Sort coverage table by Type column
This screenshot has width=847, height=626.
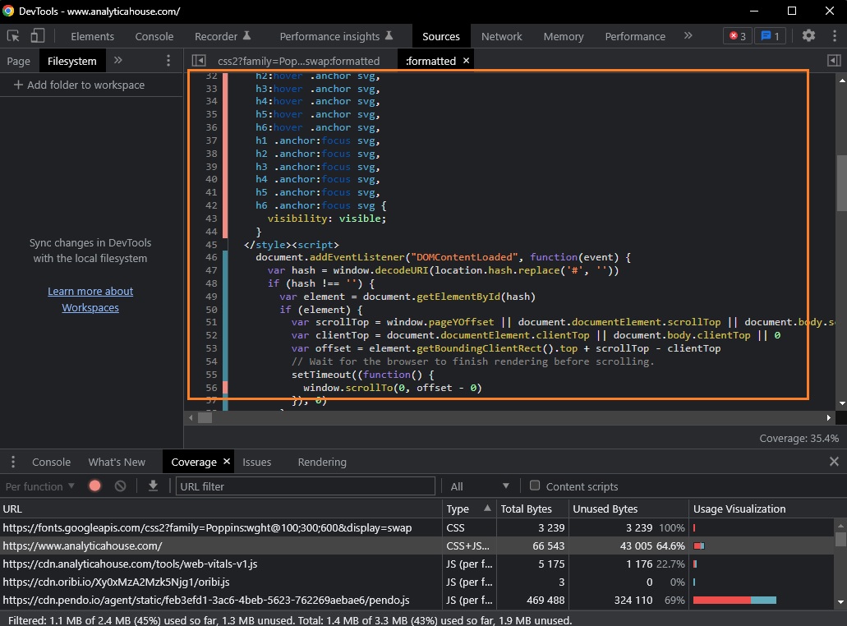(x=468, y=509)
